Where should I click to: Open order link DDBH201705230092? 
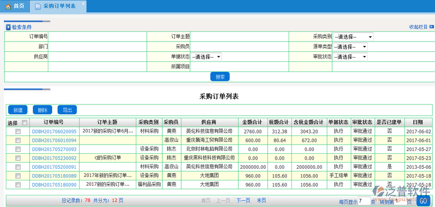[54, 158]
